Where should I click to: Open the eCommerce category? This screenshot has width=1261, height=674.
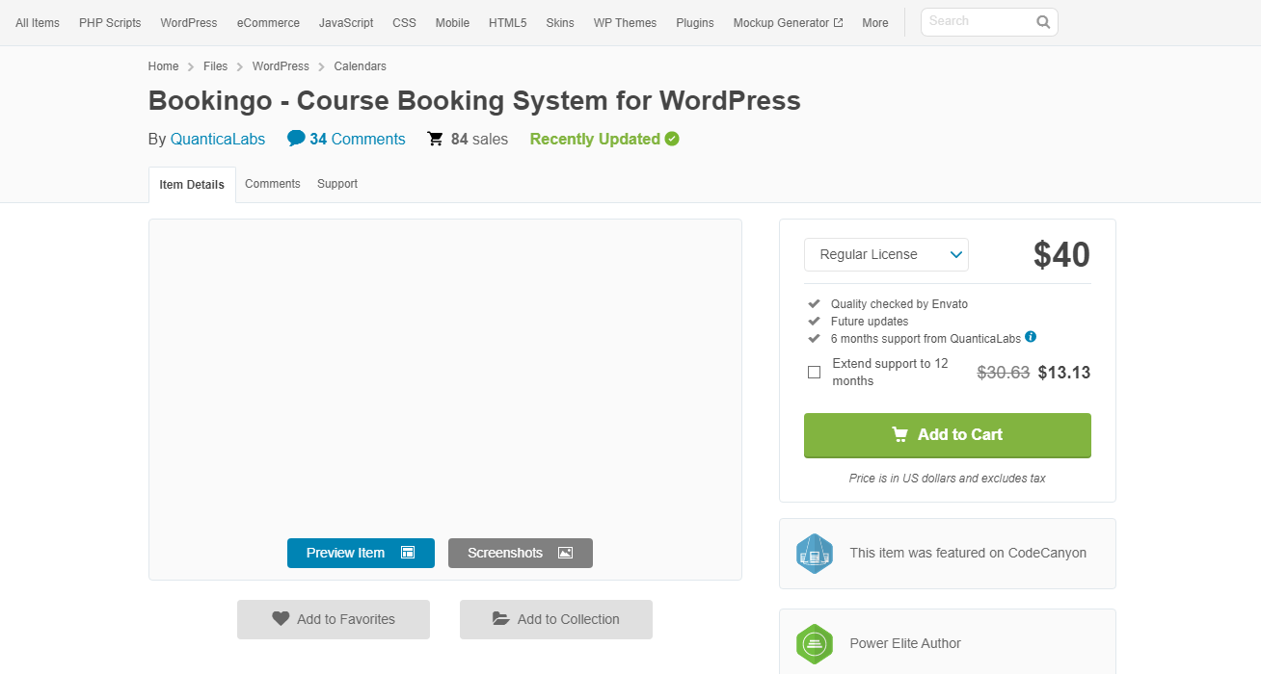pyautogui.click(x=268, y=23)
